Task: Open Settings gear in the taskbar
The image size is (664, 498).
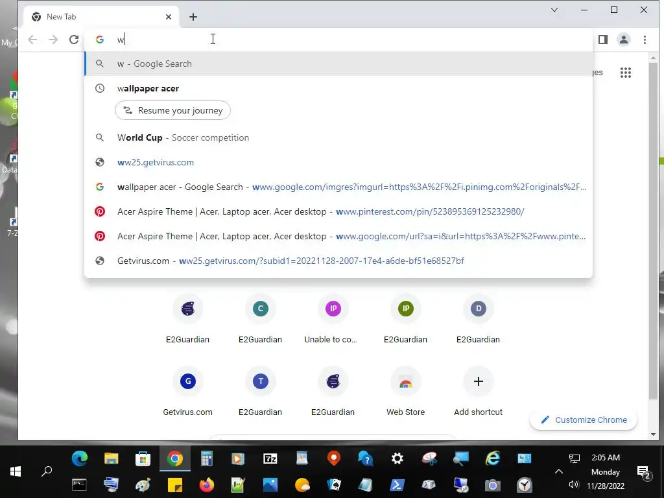Action: (397, 458)
